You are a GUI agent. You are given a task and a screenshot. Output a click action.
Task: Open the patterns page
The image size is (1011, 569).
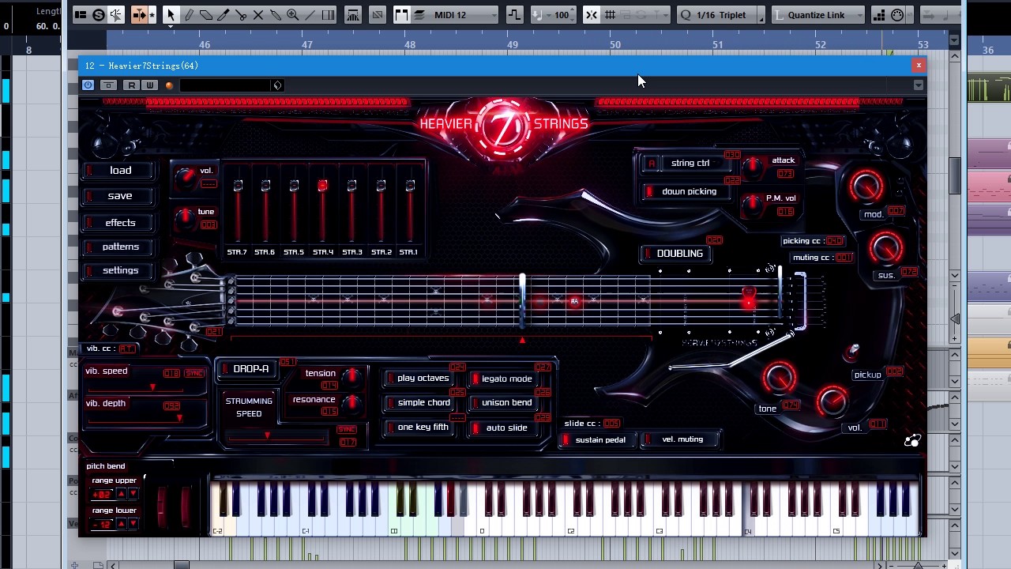[x=121, y=247]
